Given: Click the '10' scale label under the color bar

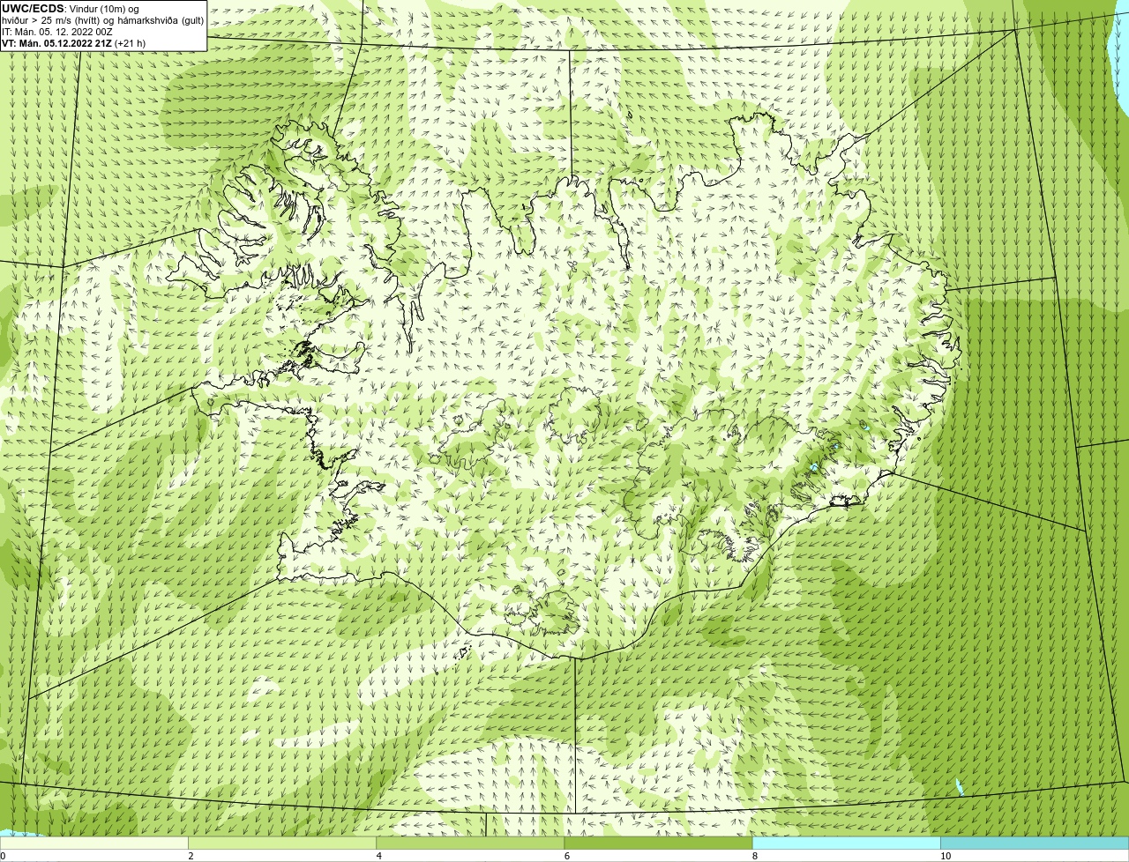Looking at the screenshot, I should 946,856.
